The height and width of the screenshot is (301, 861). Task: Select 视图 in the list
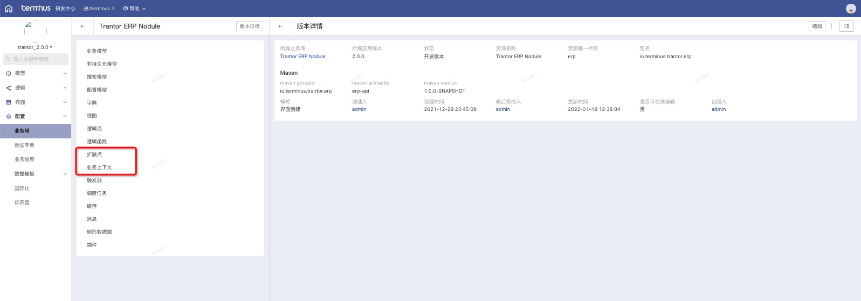(92, 116)
